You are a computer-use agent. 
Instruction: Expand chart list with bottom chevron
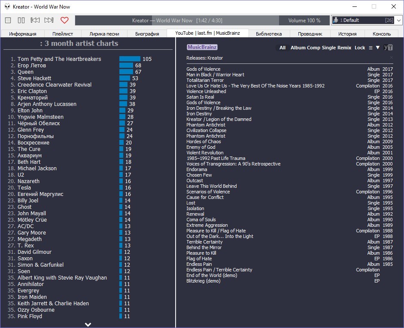88,324
